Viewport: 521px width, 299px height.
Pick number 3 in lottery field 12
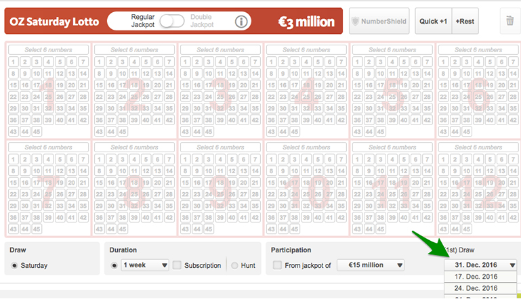pos(467,159)
